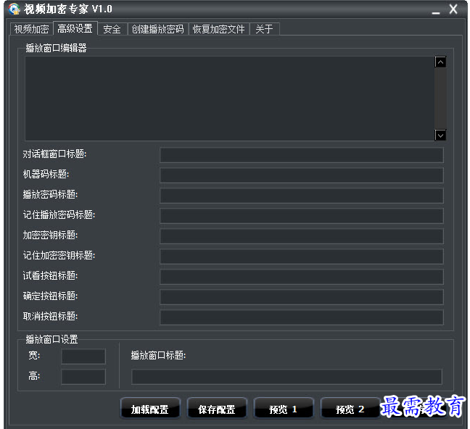Click the 试看按钮标题 text field
Image resolution: width=470 pixels, height=429 pixels.
(302, 277)
